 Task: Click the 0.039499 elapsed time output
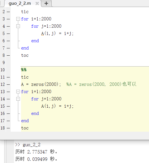pyautogui.click(x=37, y=159)
